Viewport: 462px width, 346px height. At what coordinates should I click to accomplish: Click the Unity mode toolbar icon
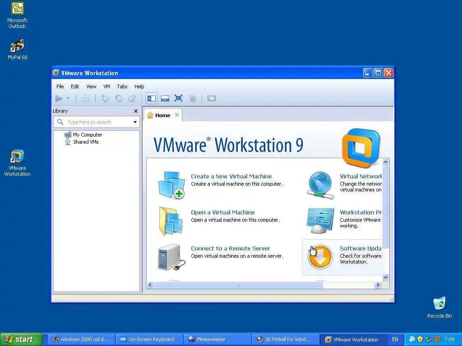192,98
